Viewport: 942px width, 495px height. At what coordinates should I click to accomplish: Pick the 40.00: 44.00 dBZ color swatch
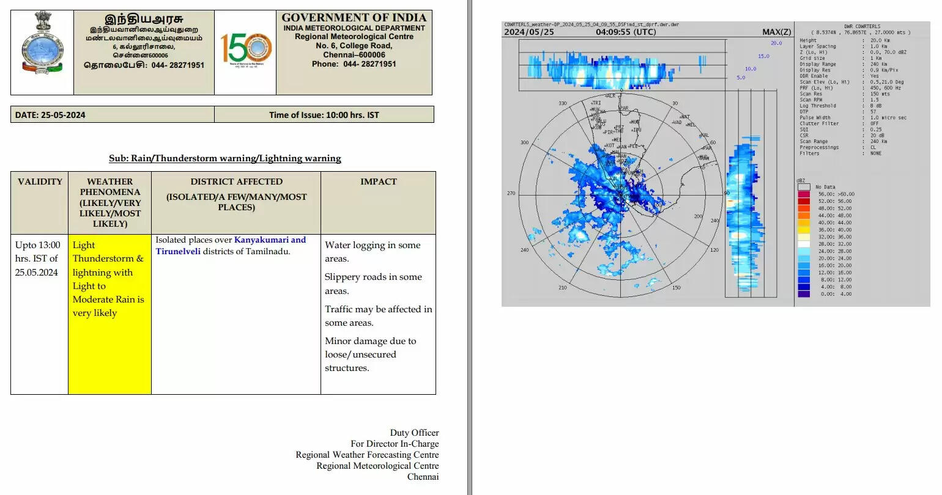pyautogui.click(x=804, y=222)
